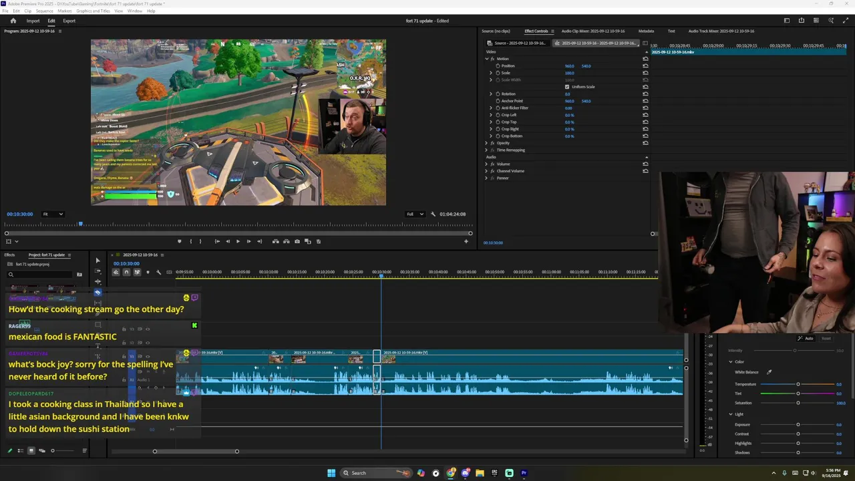Open the Markers menu

(65, 11)
